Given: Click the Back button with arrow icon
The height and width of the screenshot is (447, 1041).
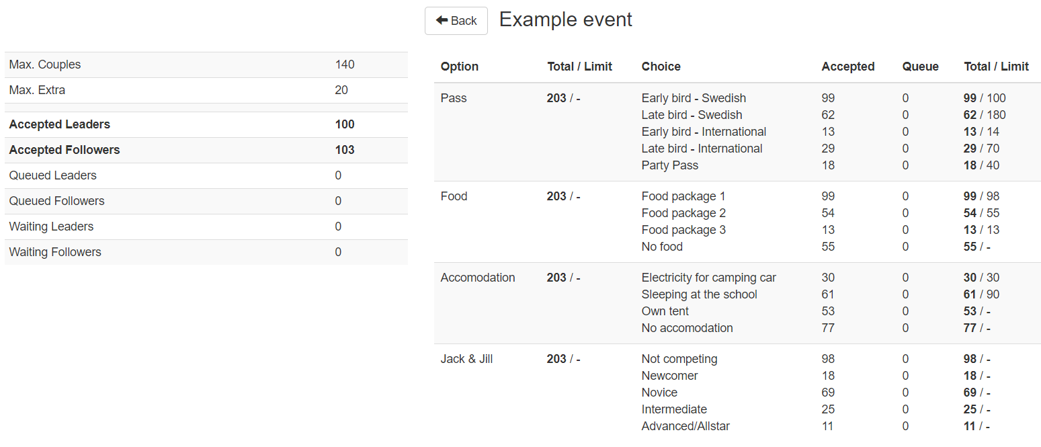Looking at the screenshot, I should point(456,21).
